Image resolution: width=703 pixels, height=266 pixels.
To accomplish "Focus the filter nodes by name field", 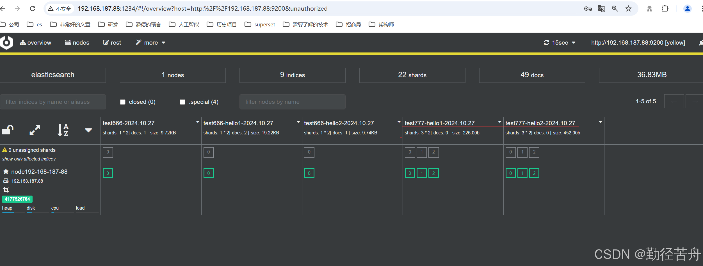I will [292, 102].
